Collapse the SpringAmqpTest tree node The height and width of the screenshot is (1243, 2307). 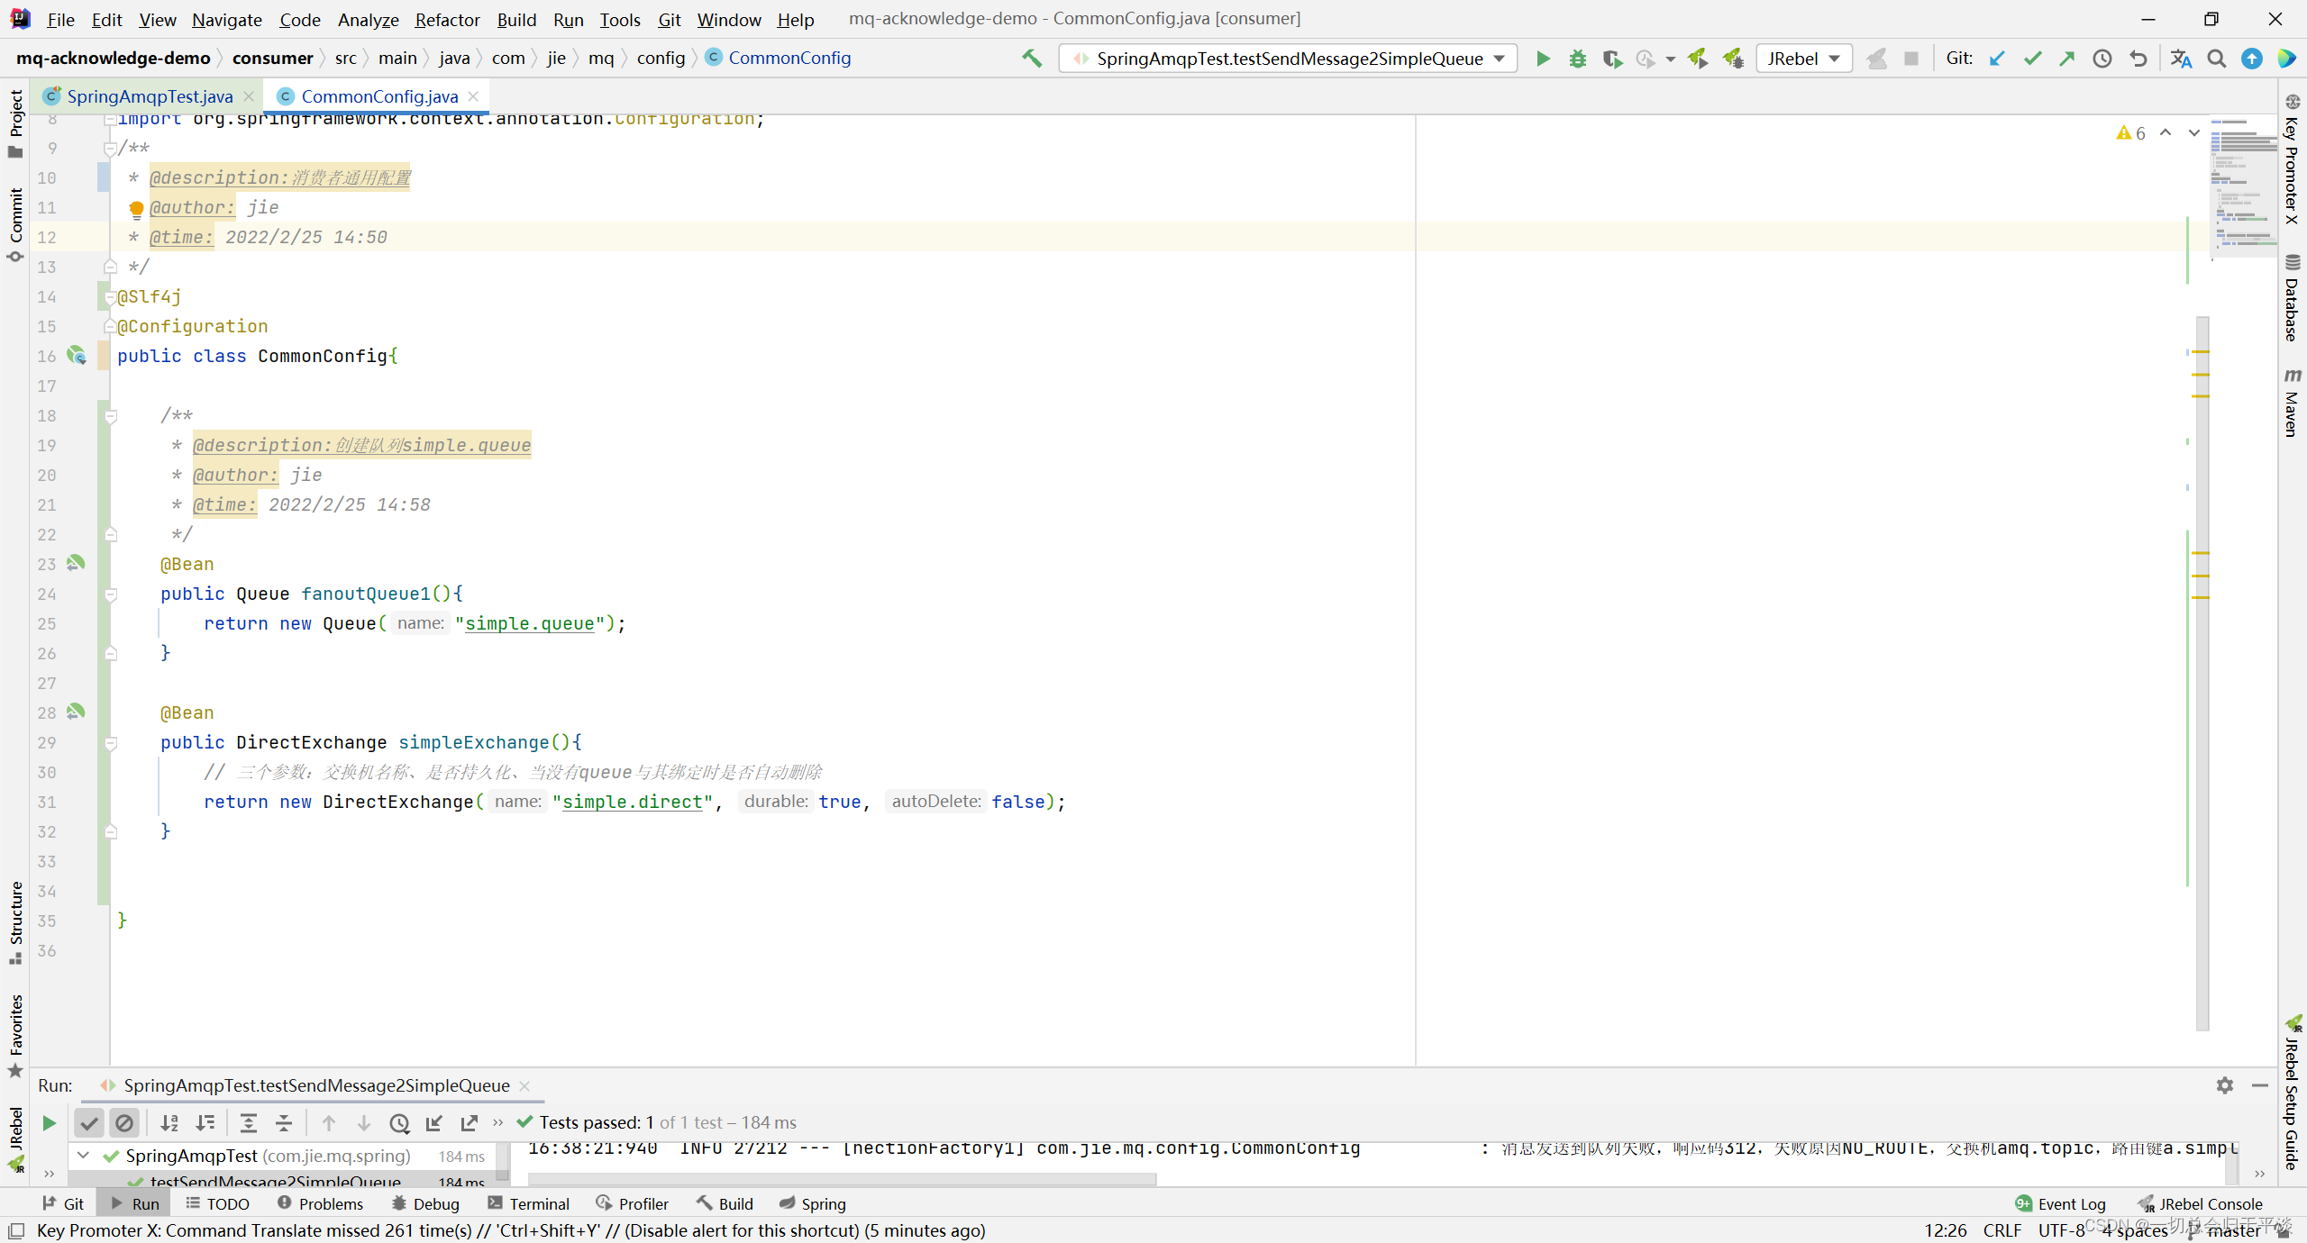(83, 1155)
